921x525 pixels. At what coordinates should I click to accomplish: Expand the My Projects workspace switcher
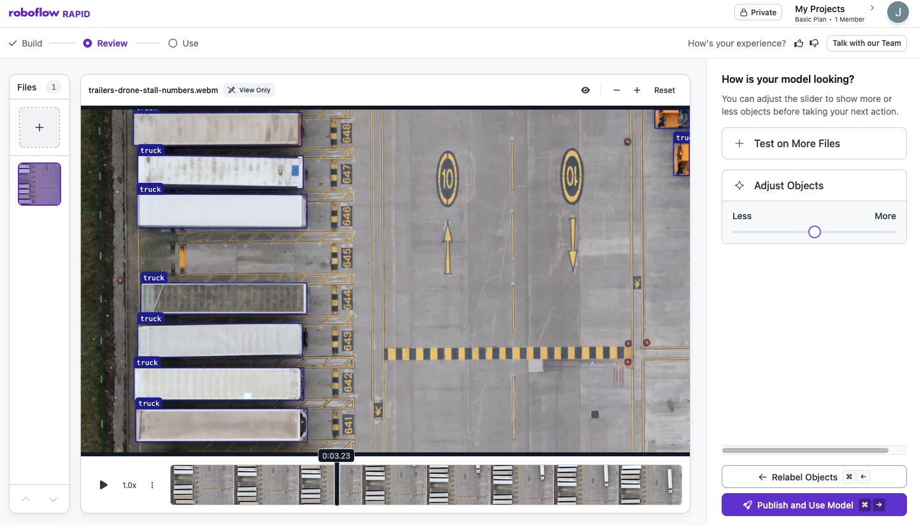834,13
